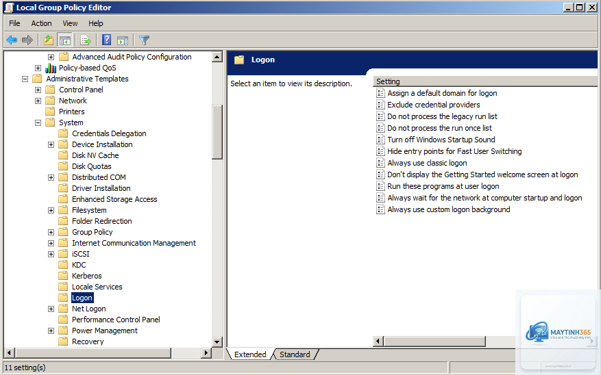601x375 pixels.
Task: Click the Back arrow toolbar icon
Action: pyautogui.click(x=12, y=40)
